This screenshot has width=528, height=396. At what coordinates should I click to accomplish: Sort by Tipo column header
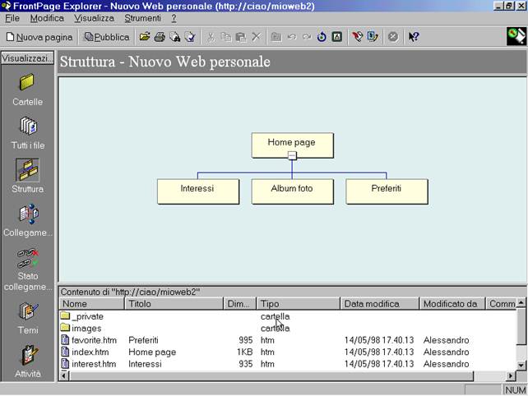click(299, 304)
